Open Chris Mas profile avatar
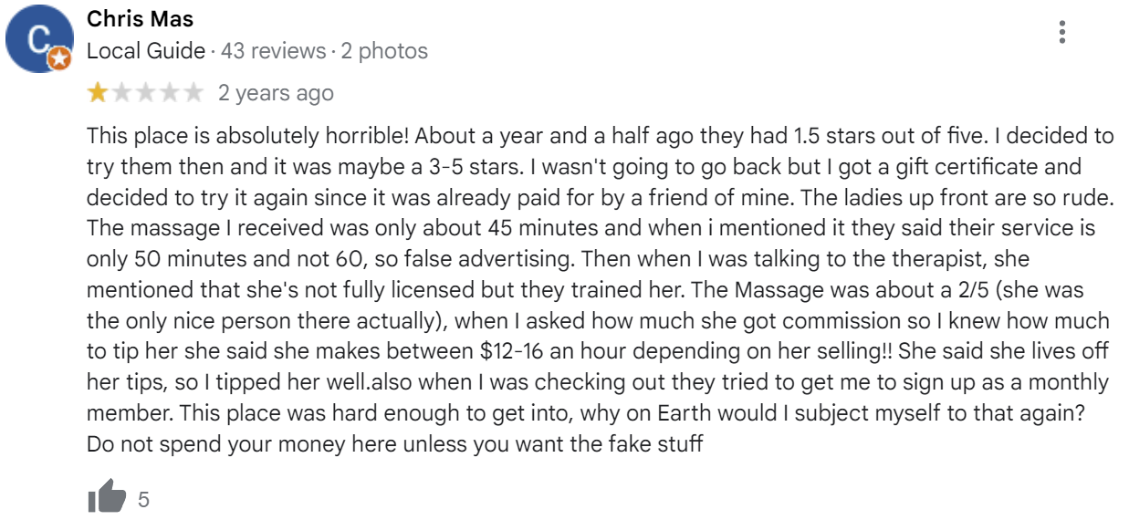The height and width of the screenshot is (520, 1129). 39,38
